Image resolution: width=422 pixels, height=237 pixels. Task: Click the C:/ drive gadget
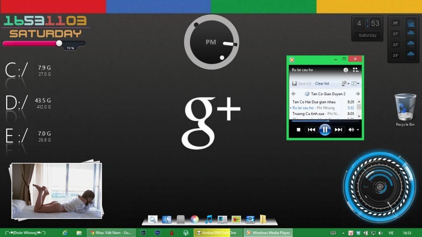[28, 71]
